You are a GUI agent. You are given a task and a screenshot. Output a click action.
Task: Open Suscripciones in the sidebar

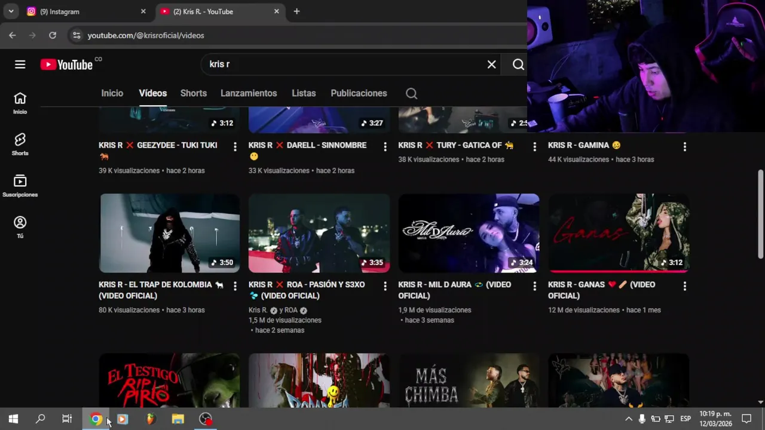[20, 186]
